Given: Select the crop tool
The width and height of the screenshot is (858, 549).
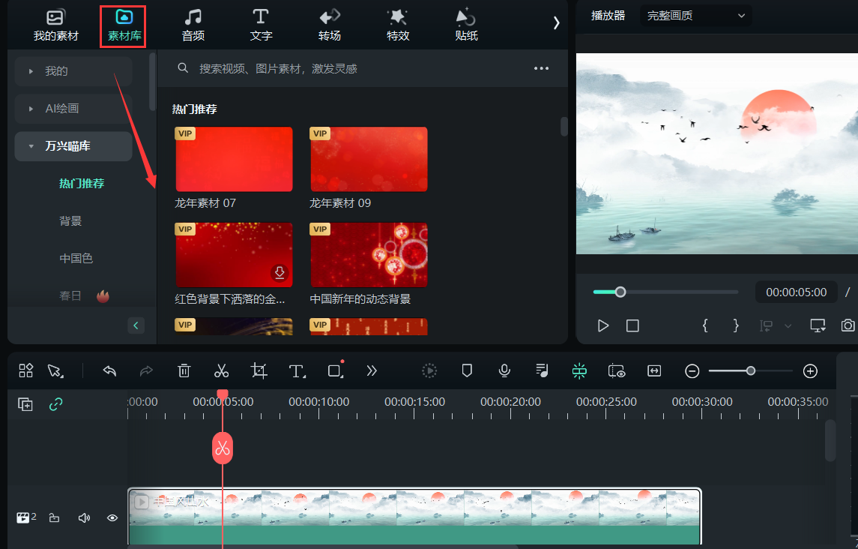Looking at the screenshot, I should (x=259, y=370).
